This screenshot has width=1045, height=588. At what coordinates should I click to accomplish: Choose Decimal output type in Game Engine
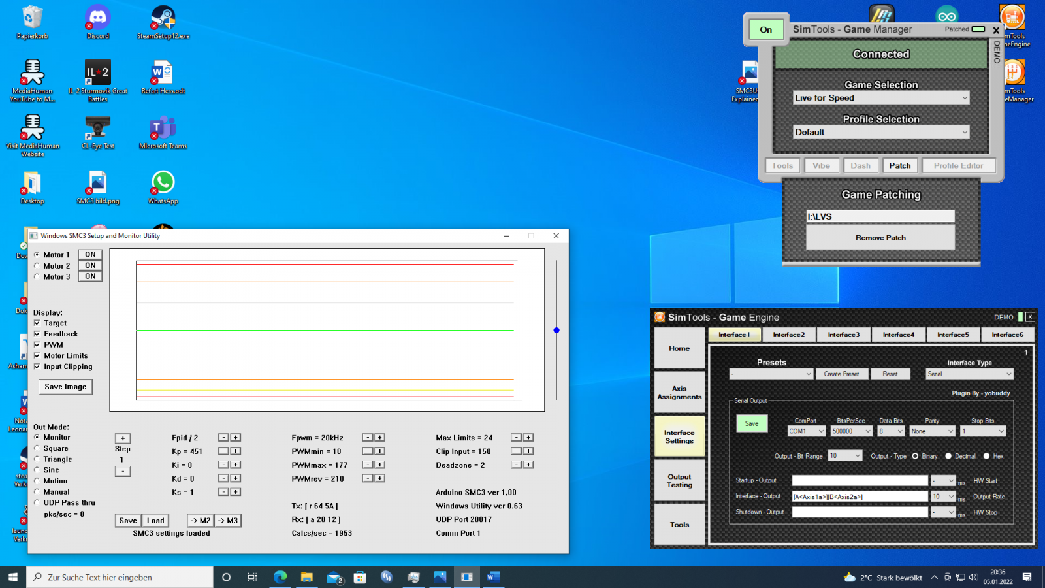point(948,456)
